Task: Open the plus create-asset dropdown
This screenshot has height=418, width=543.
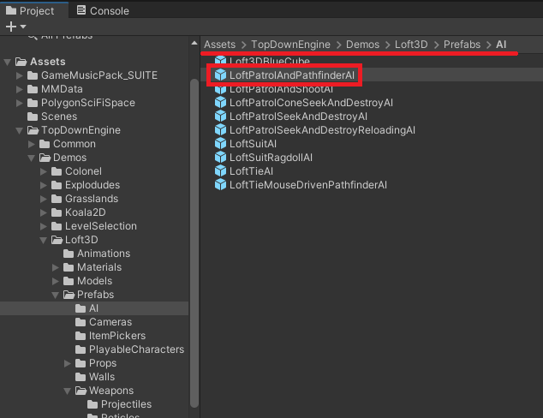Action: coord(15,27)
